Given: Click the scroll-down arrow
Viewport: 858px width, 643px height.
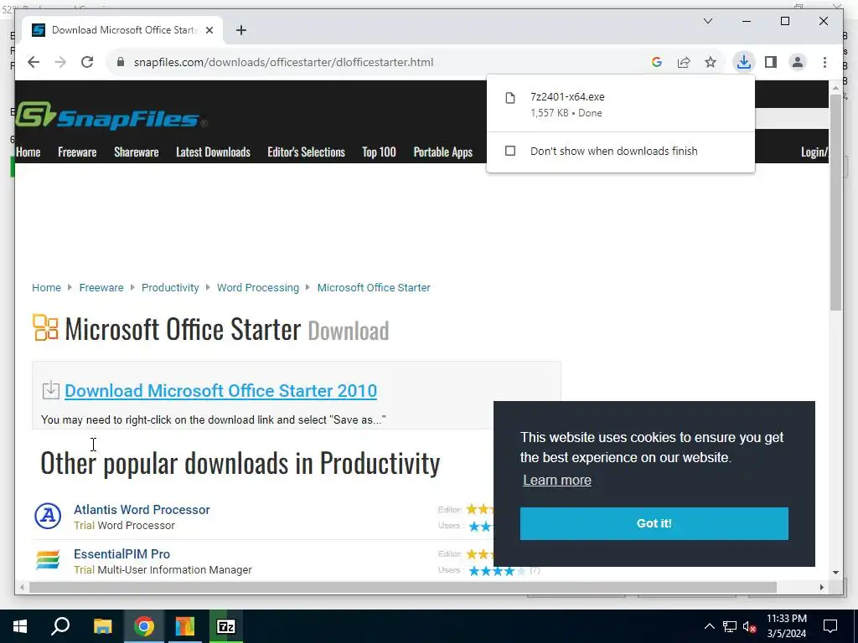Looking at the screenshot, I should tap(835, 573).
